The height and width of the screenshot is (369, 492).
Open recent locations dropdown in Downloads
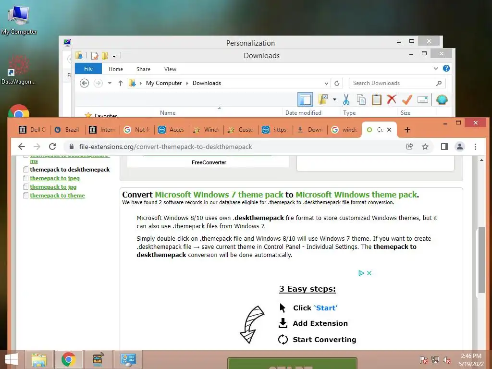[110, 83]
